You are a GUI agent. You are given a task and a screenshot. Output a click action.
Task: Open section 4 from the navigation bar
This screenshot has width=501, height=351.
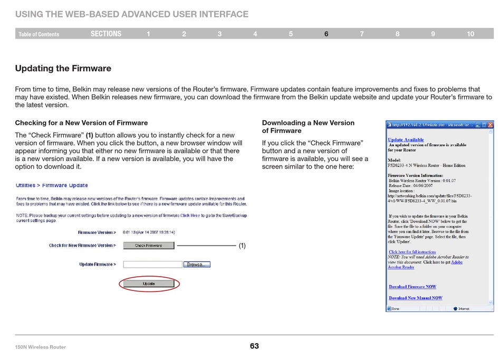click(x=255, y=34)
